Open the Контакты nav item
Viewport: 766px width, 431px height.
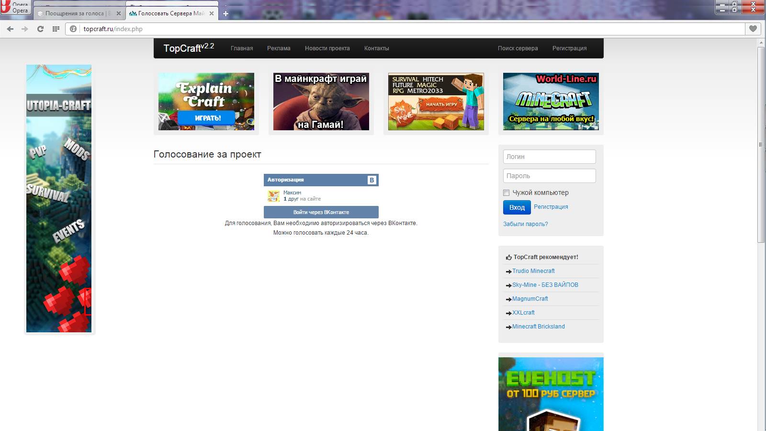377,48
